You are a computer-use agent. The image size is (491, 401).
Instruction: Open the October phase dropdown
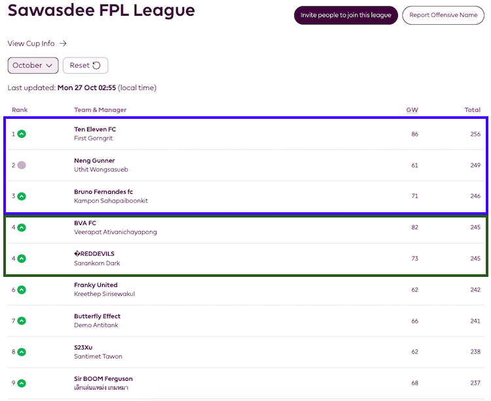coord(33,65)
